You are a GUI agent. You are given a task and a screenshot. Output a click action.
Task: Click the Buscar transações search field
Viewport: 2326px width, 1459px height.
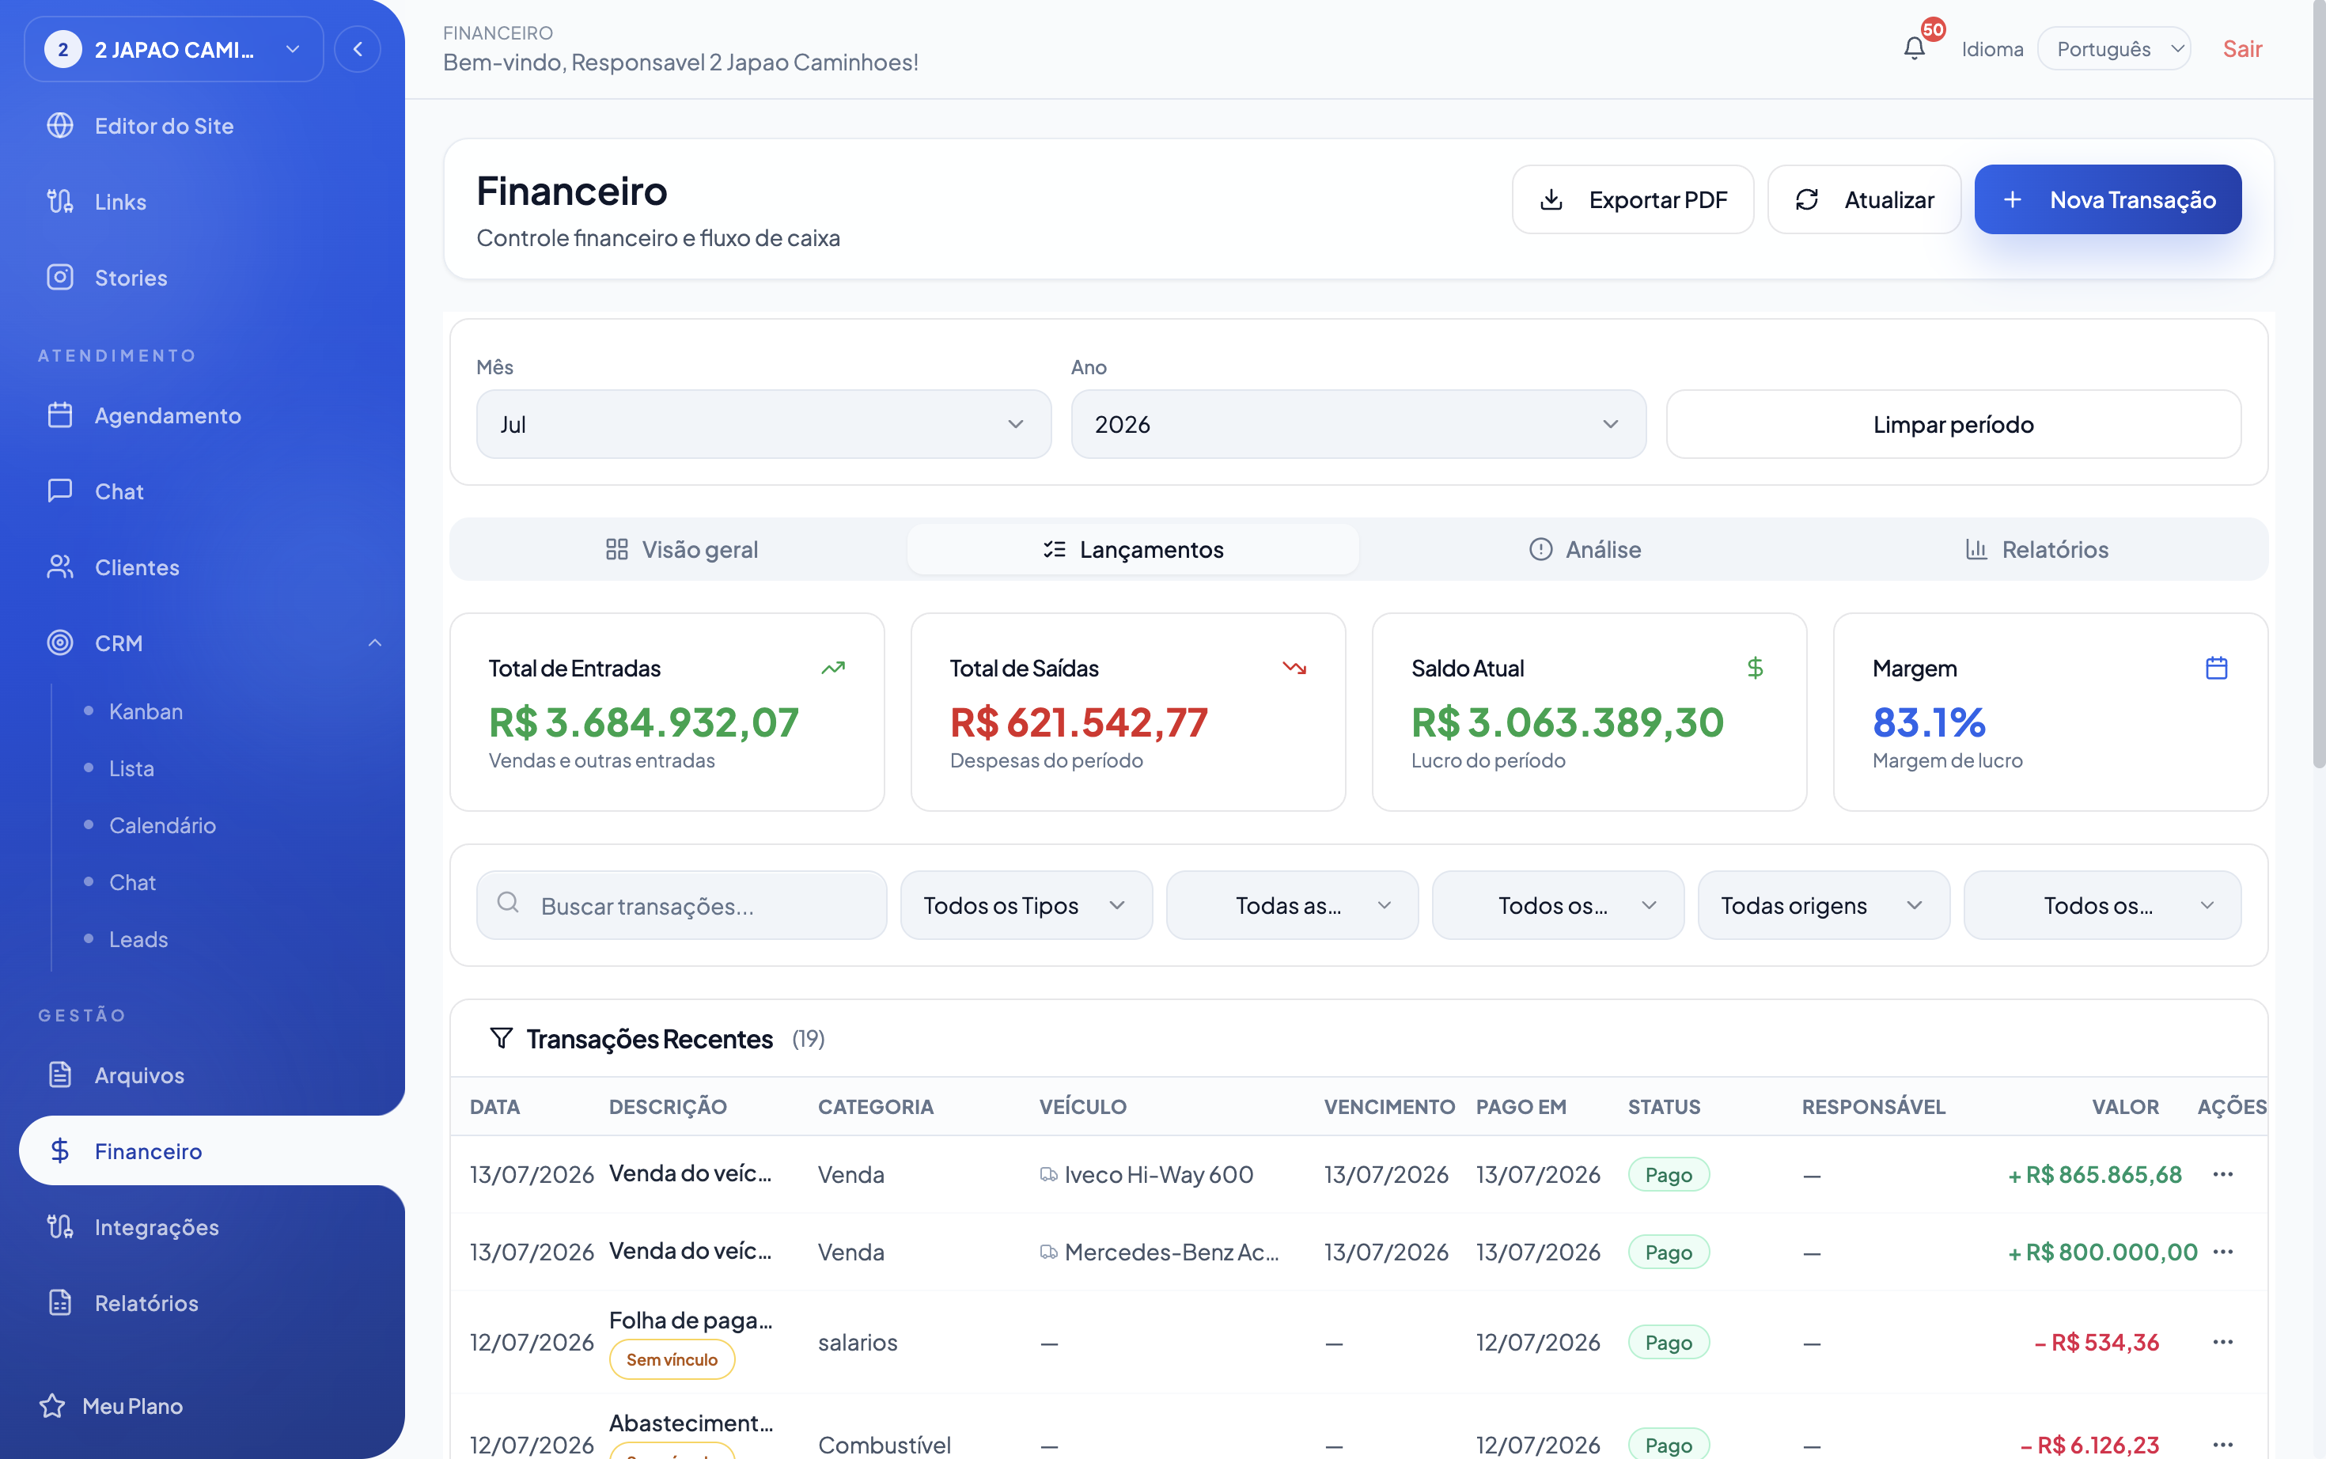coord(681,905)
